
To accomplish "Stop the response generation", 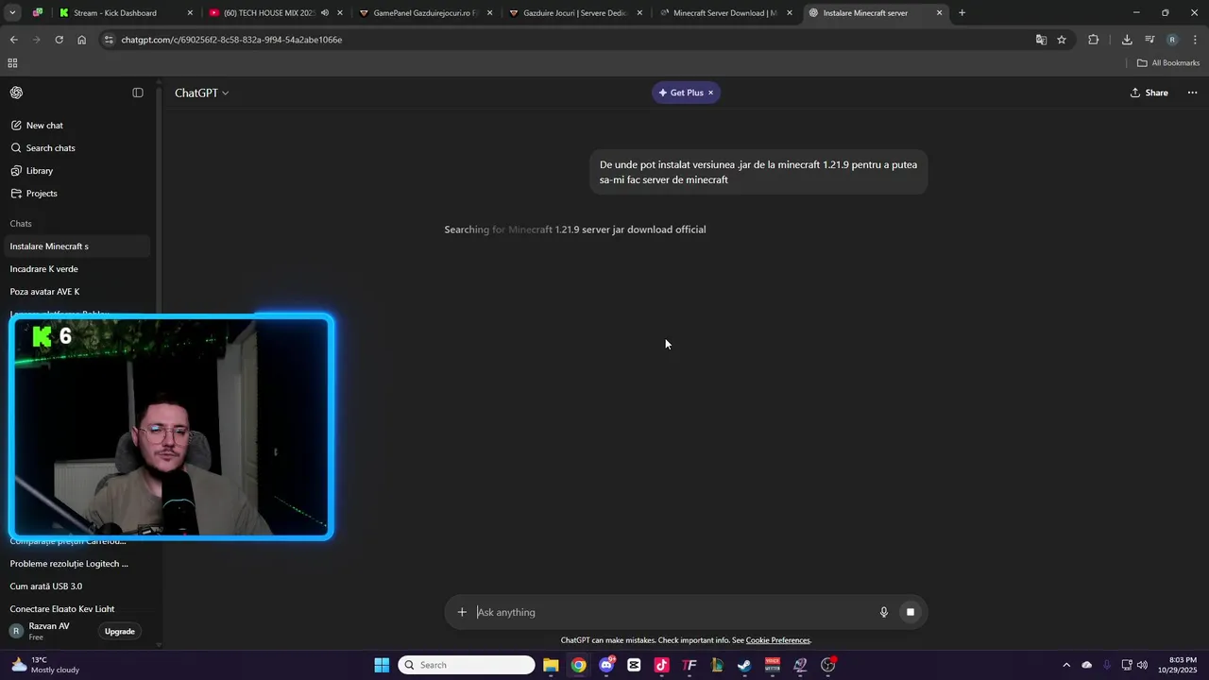I will 911,612.
